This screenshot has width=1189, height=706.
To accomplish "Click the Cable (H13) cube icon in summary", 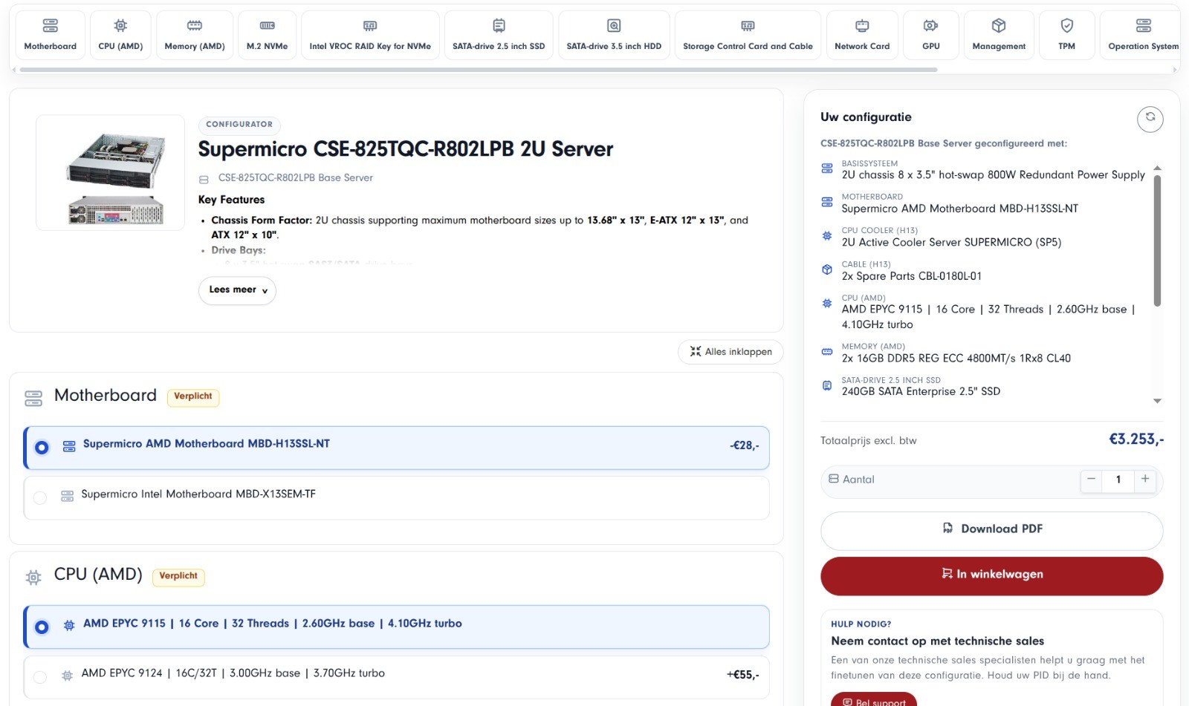I will pyautogui.click(x=827, y=269).
